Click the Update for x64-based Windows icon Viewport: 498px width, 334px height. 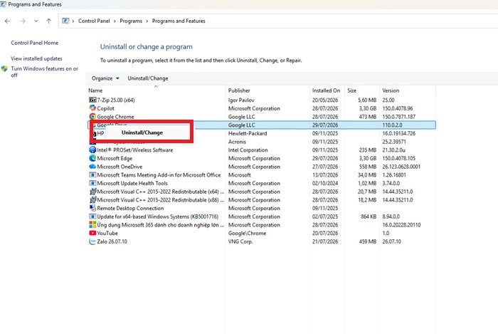[x=92, y=216]
